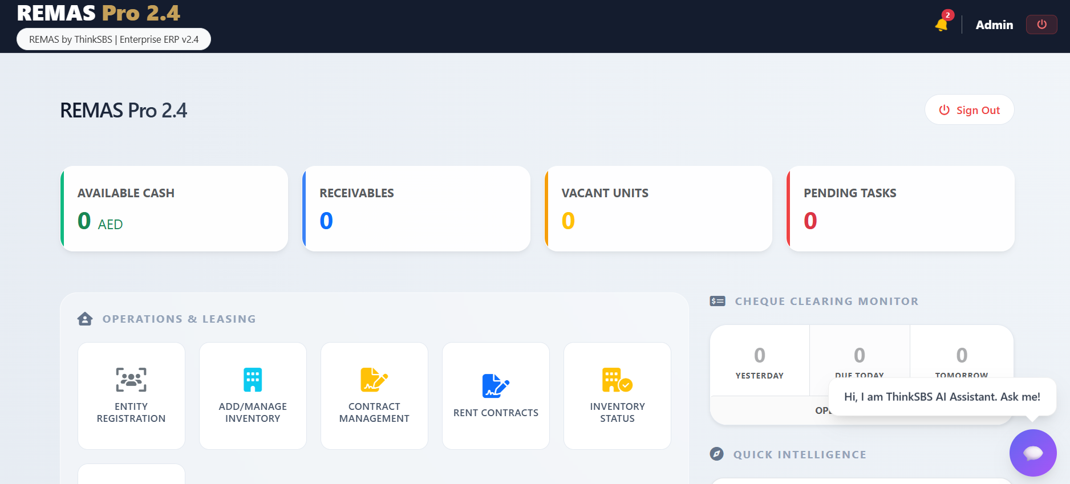
Task: Click the notification badge showing 2
Action: click(948, 15)
